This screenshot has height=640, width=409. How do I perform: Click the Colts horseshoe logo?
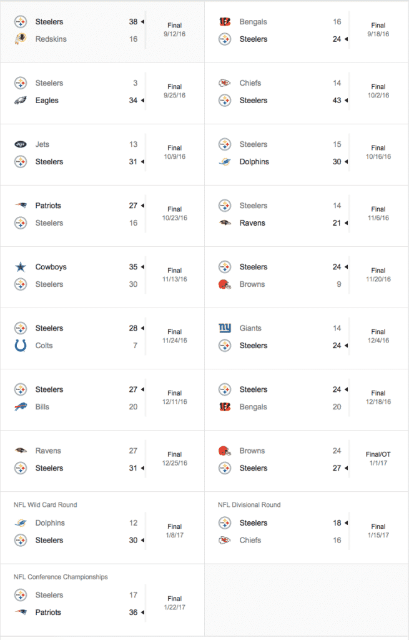[21, 346]
